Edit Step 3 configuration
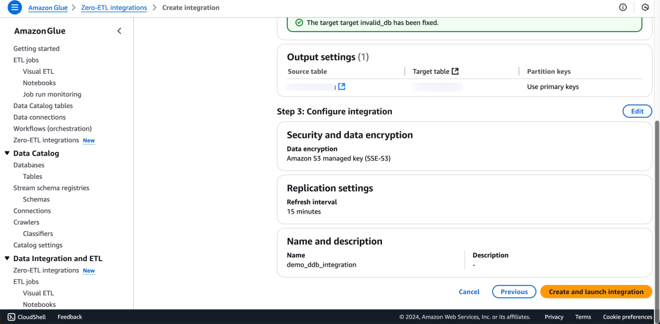 click(637, 112)
